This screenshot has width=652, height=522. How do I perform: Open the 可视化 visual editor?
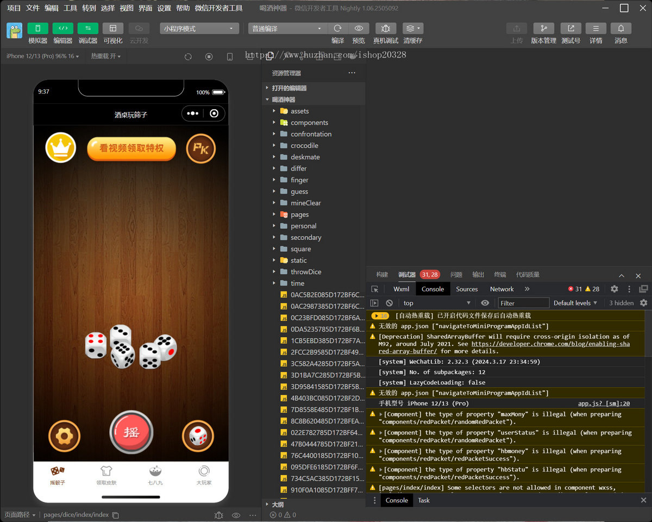coord(113,28)
